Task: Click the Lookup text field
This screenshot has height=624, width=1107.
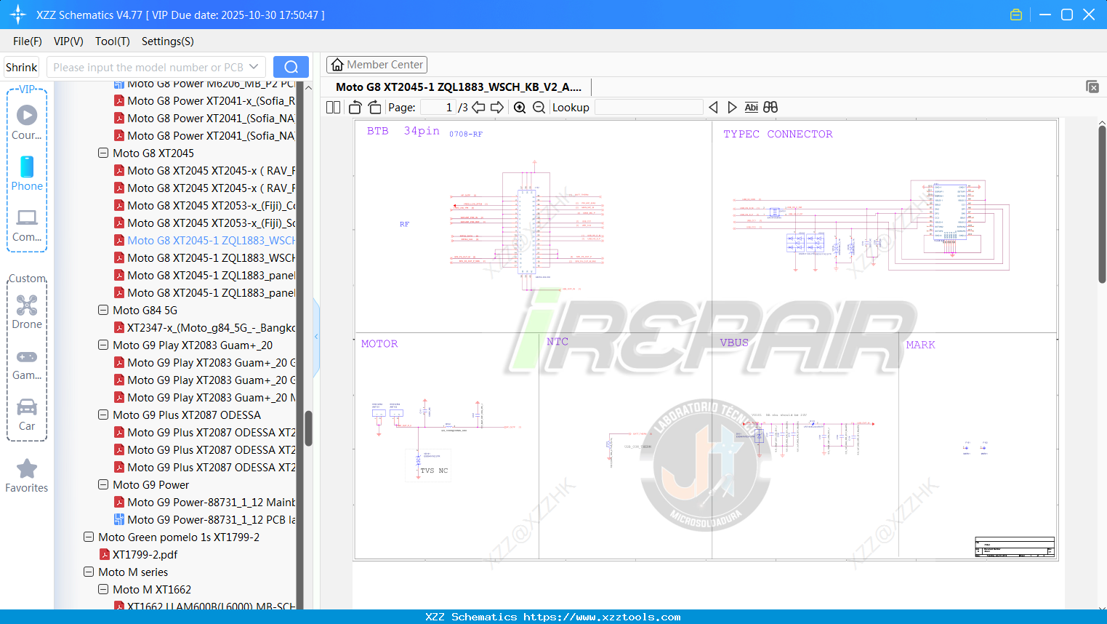Action: pyautogui.click(x=649, y=107)
